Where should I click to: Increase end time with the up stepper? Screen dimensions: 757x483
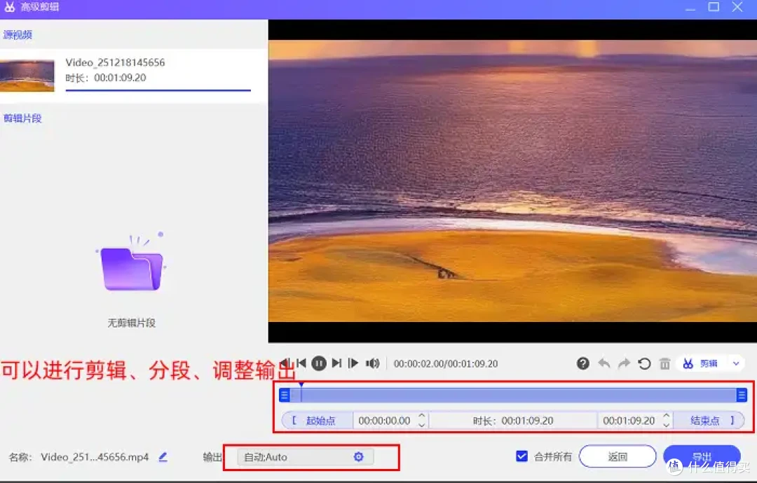click(667, 416)
